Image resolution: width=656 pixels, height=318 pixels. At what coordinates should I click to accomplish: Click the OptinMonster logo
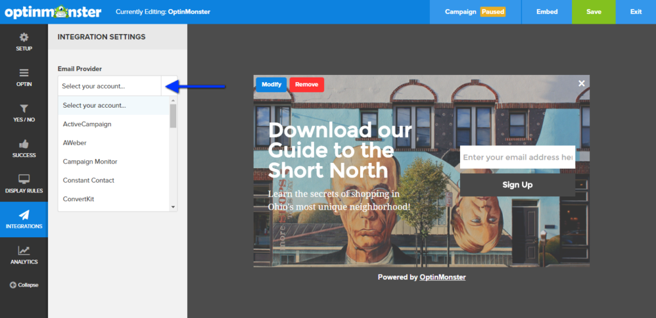53,12
